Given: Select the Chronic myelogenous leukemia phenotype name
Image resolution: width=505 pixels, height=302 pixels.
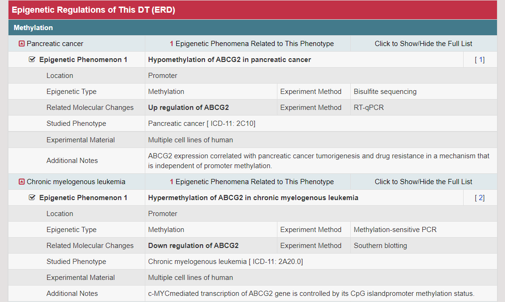Looking at the screenshot, I should (x=76, y=182).
